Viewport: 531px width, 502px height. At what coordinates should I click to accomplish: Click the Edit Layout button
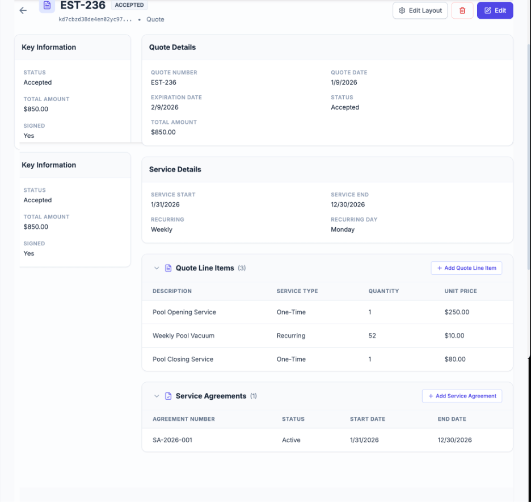pos(420,11)
